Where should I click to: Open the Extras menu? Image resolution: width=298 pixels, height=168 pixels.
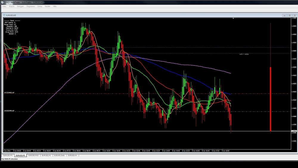tap(40, 6)
